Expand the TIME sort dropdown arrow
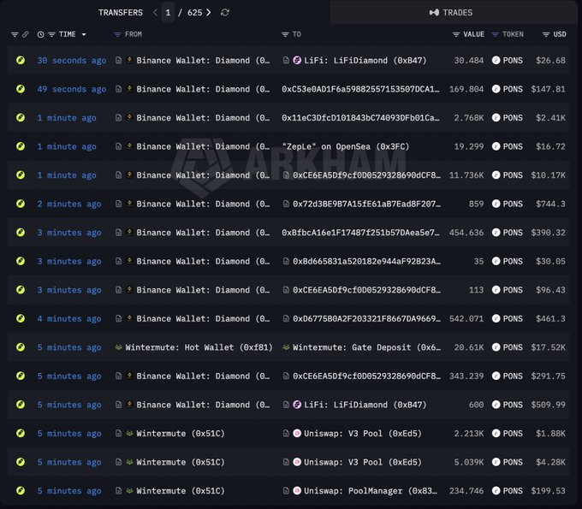Screen dimensions: 582x509 coord(84,34)
